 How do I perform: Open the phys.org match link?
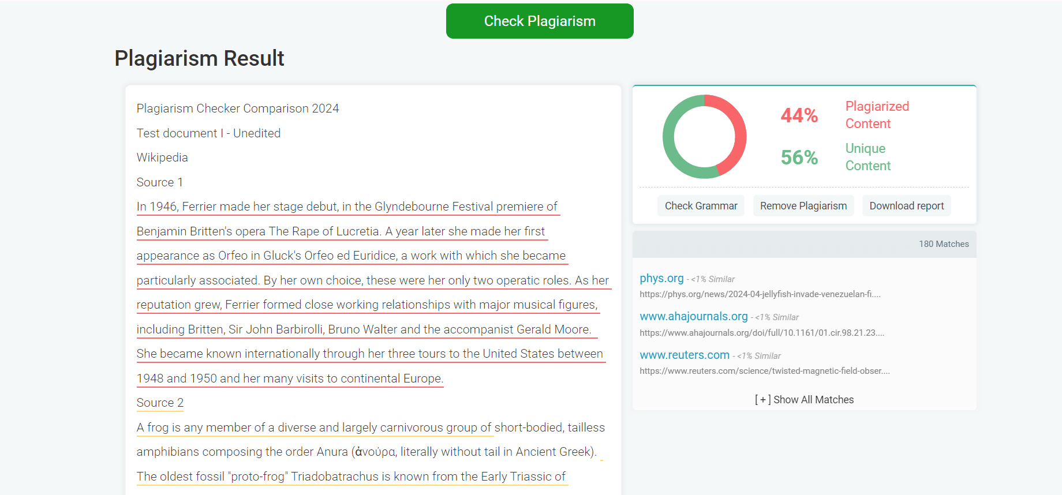click(661, 278)
